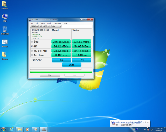Click the Show desktop strip

[165, 129]
